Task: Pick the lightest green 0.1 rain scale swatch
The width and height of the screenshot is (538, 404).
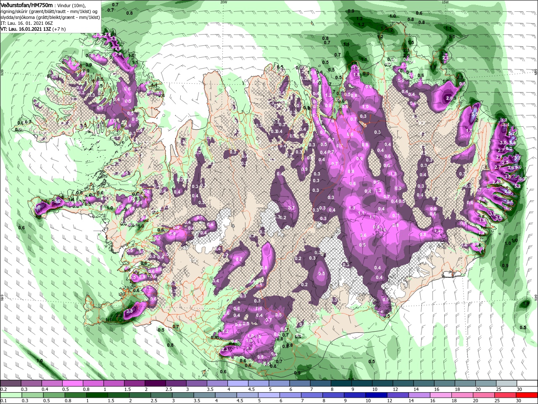Action: (x=11, y=395)
